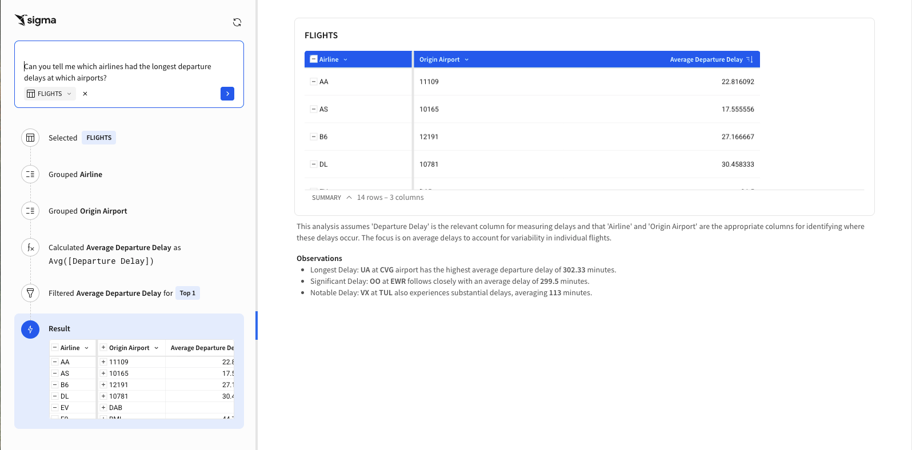912x450 pixels.
Task: Open the Airline column menu in the main table
Action: [345, 59]
